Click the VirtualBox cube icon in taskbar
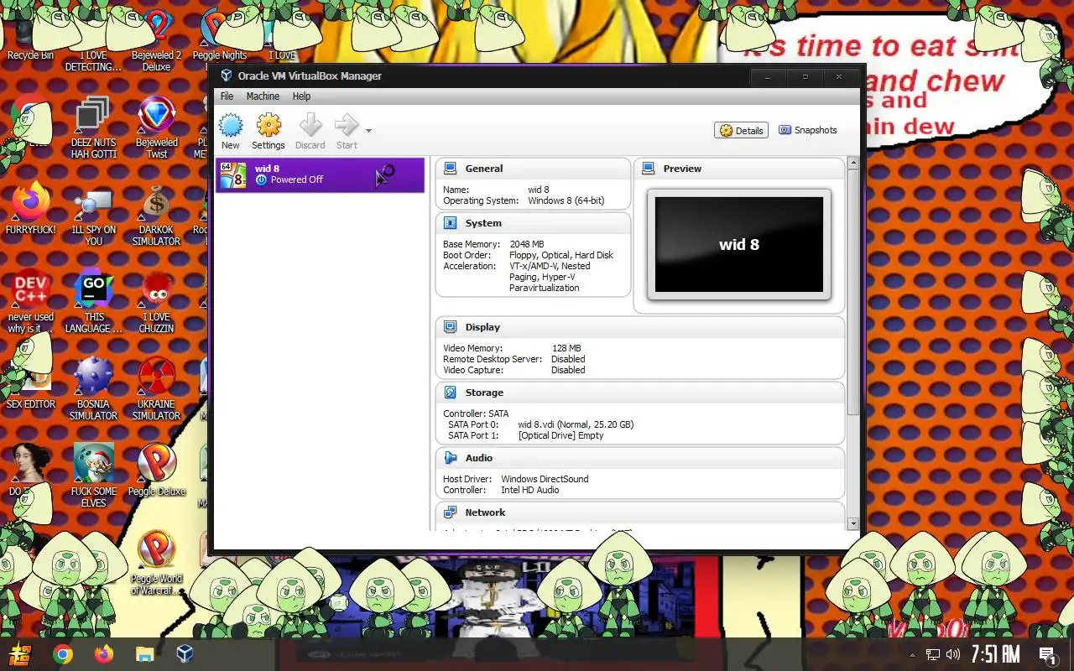Image resolution: width=1074 pixels, height=671 pixels. (185, 654)
